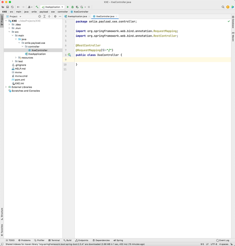Screen dimensions: 235x246
Task: Open the Event Log
Action: (x=223, y=240)
